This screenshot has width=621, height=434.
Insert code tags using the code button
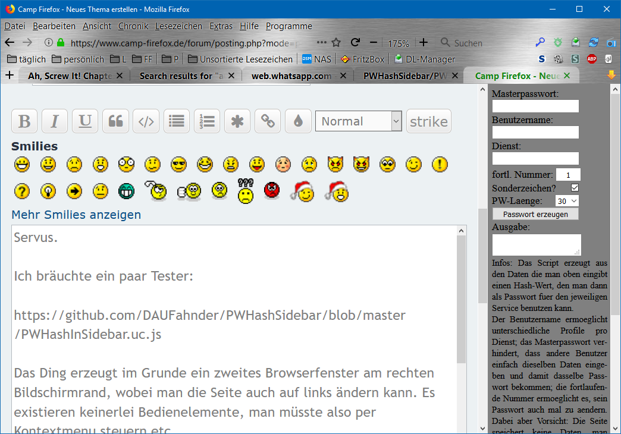point(146,121)
